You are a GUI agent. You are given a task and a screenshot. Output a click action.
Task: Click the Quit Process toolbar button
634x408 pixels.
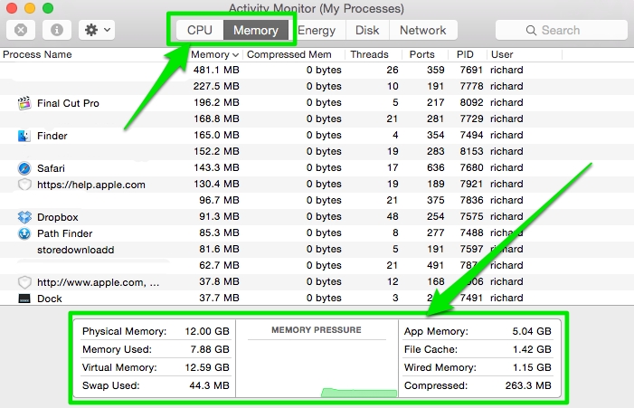(21, 30)
